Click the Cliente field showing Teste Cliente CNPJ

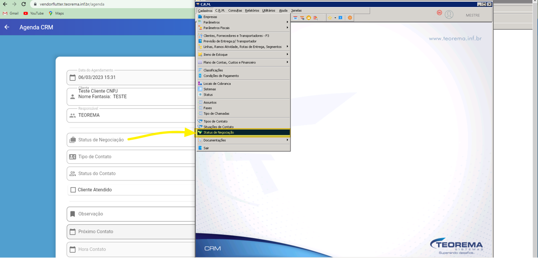pyautogui.click(x=131, y=97)
